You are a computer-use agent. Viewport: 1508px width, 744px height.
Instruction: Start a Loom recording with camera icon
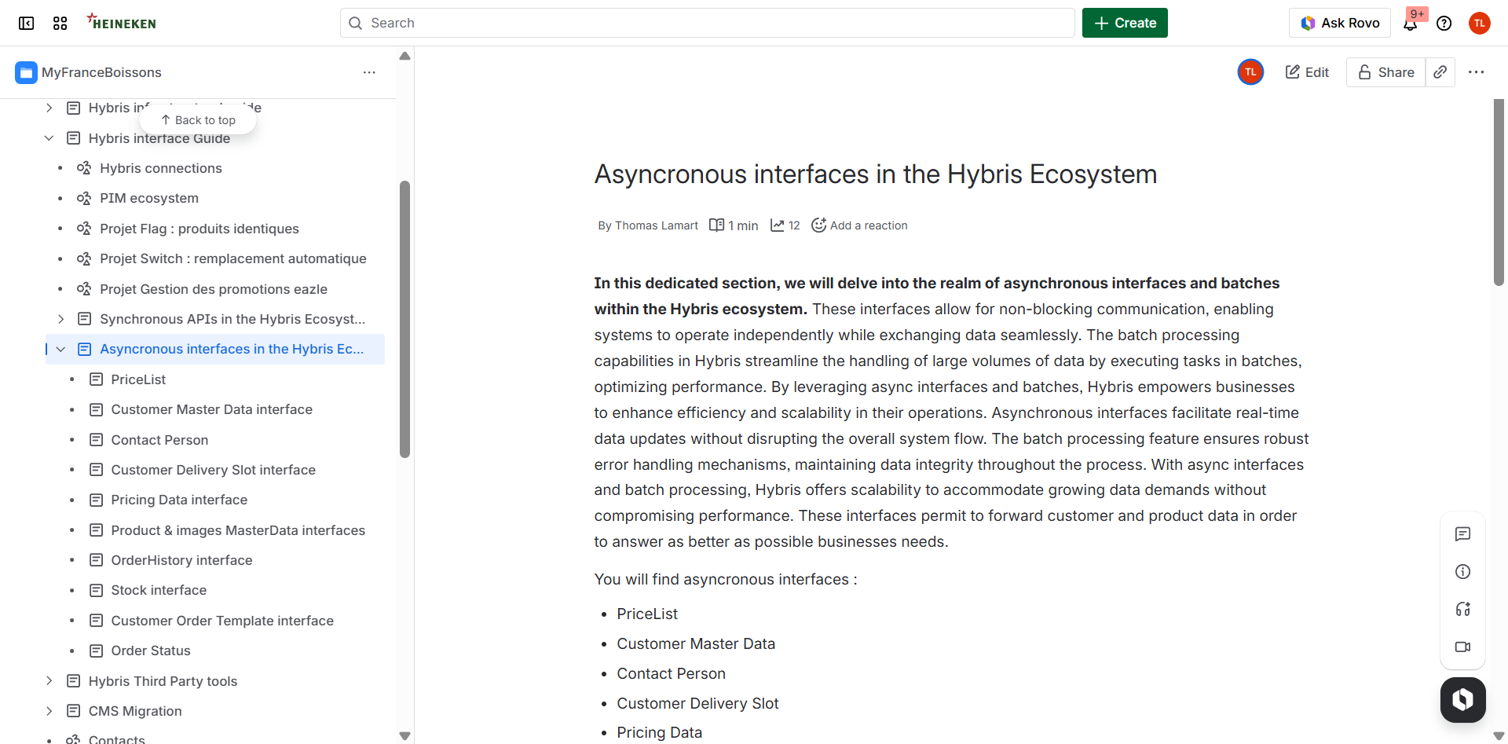tap(1462, 647)
